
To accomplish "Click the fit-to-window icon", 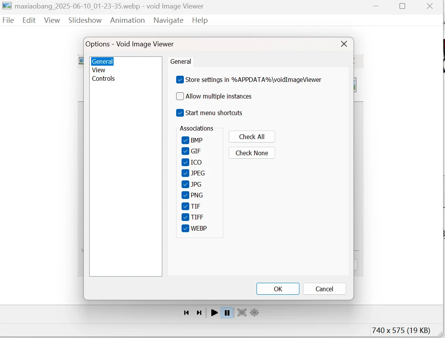I will coord(242,313).
